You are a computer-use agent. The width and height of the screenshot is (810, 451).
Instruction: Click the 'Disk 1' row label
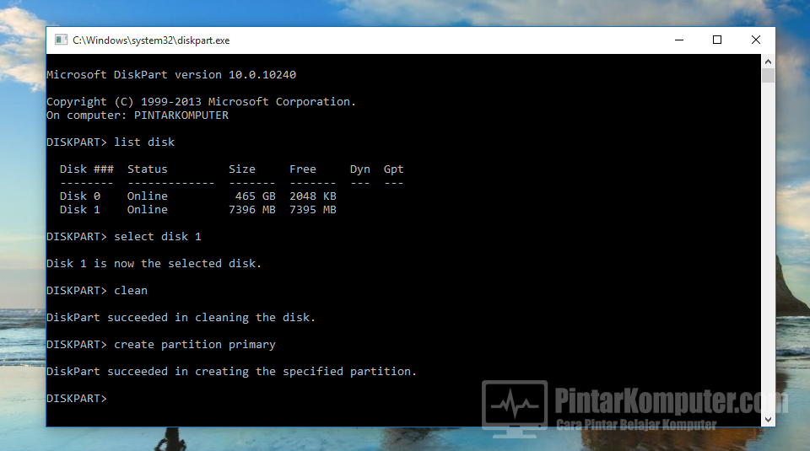pyautogui.click(x=79, y=210)
